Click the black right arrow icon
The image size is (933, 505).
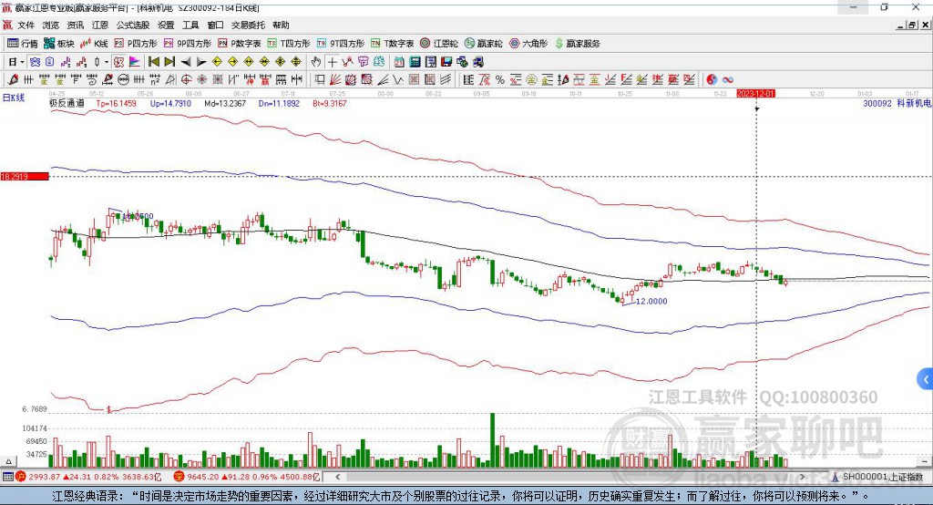pyautogui.click(x=201, y=62)
